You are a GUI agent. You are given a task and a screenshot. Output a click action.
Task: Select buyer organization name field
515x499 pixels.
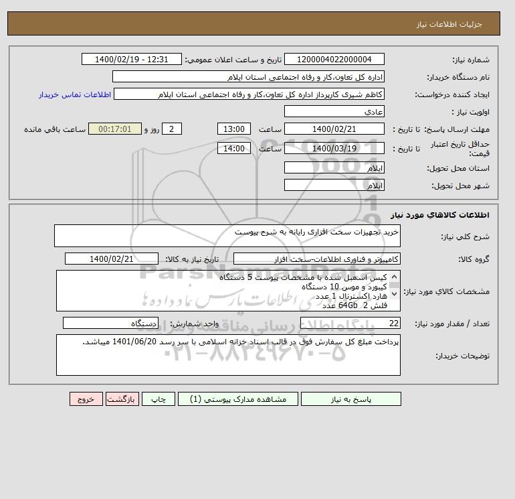pos(248,76)
